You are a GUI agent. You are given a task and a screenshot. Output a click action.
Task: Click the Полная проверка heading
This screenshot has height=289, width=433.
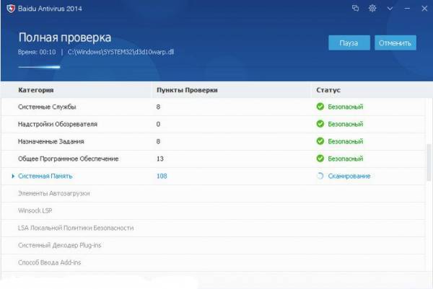click(x=65, y=37)
